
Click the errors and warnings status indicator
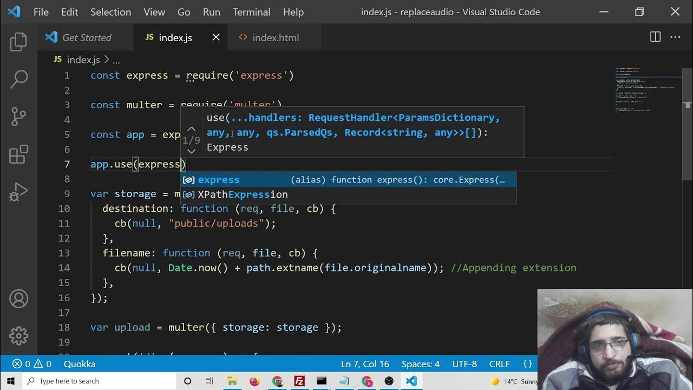[32, 364]
